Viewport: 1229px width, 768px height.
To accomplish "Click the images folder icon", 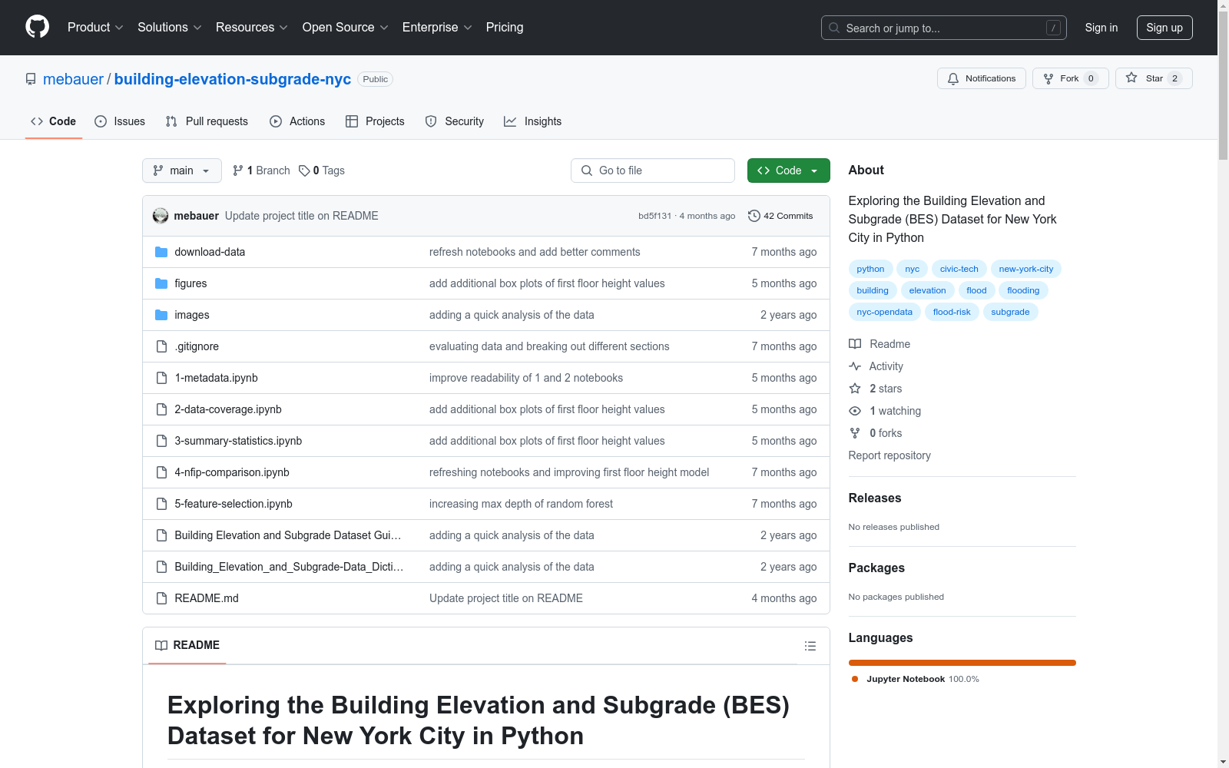I will click(161, 315).
